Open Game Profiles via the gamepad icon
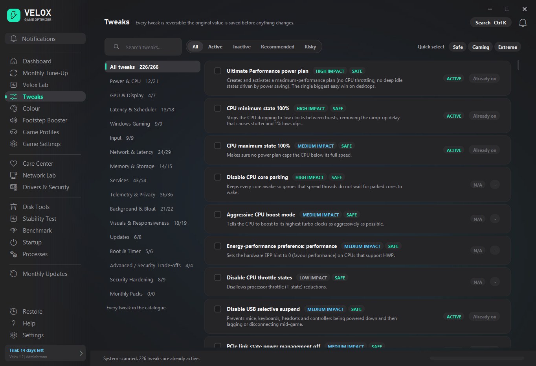The width and height of the screenshot is (536, 366). pos(14,132)
